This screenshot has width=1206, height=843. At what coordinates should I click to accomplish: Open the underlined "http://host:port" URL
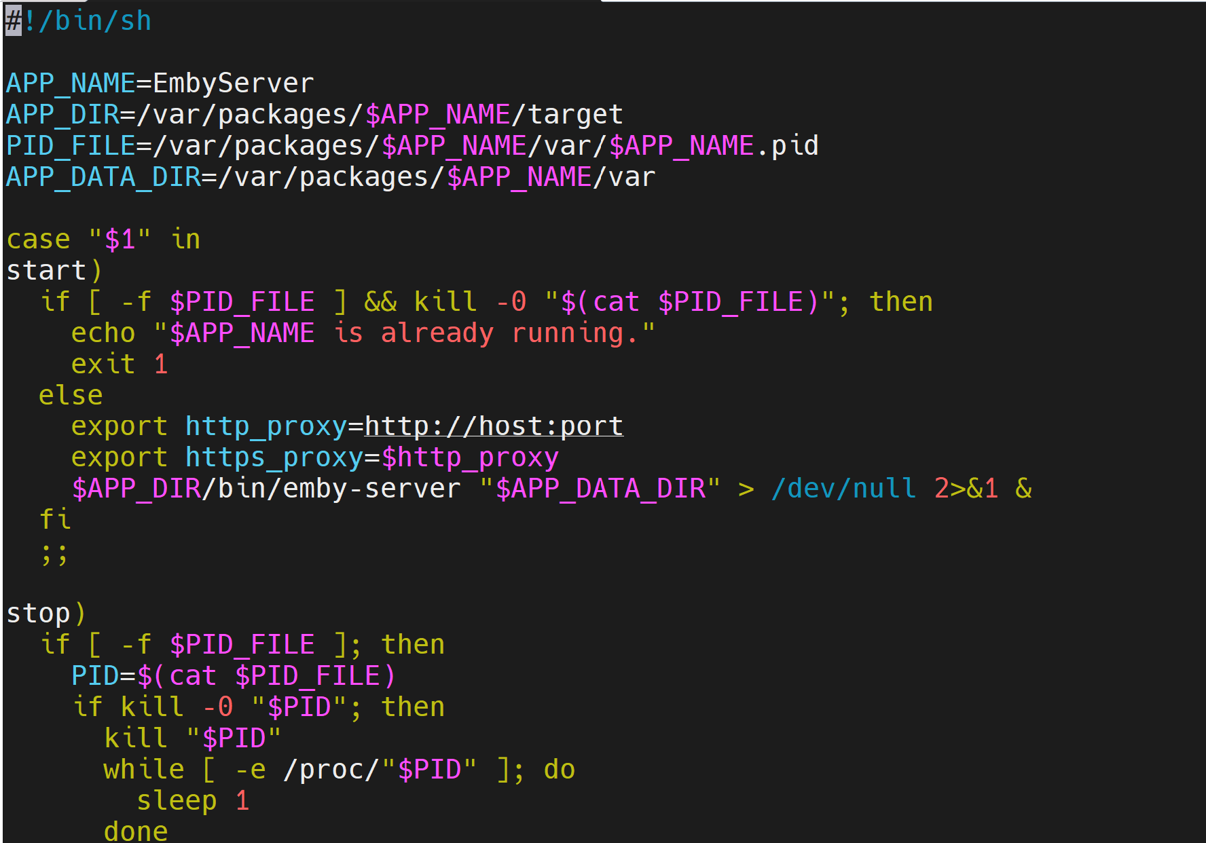tap(494, 427)
